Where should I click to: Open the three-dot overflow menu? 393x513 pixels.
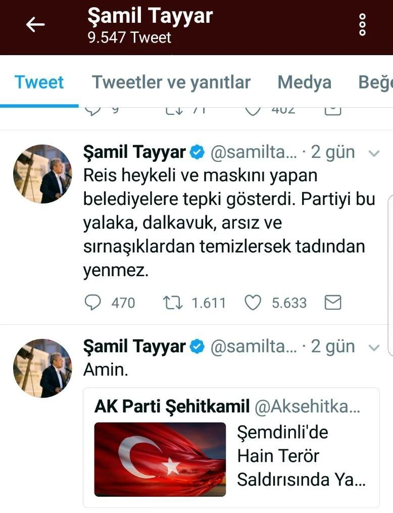click(x=362, y=25)
